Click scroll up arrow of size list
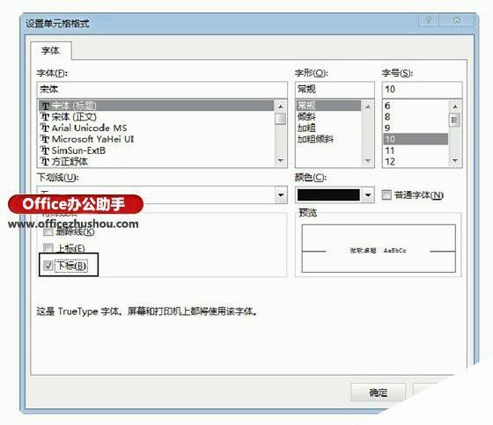 454,106
